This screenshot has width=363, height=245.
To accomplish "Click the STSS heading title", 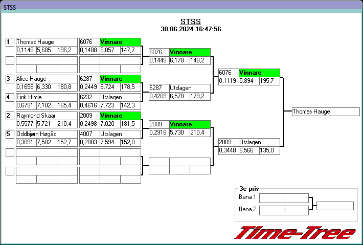I will tap(191, 21).
